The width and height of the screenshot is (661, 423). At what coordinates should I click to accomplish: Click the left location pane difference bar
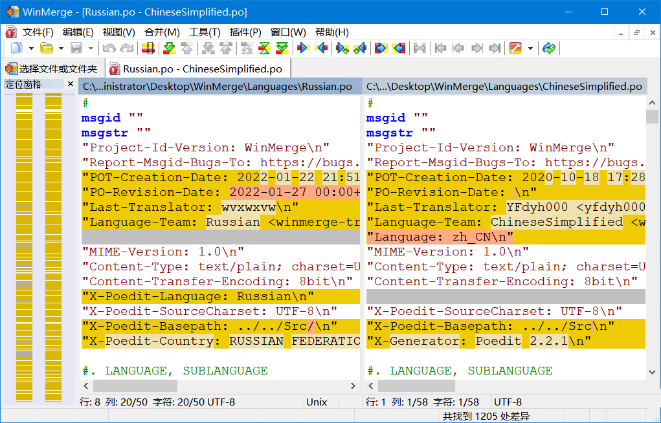24,247
